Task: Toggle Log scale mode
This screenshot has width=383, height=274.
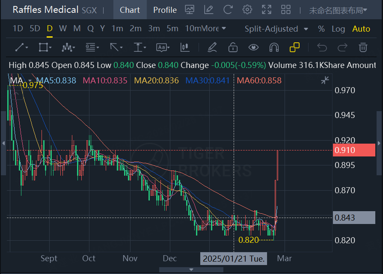Action: tap(338, 29)
